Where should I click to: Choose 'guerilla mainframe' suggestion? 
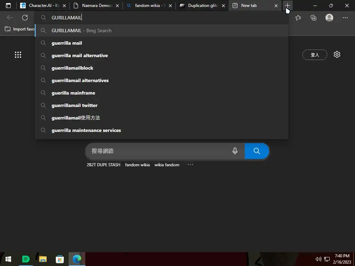pos(162,93)
